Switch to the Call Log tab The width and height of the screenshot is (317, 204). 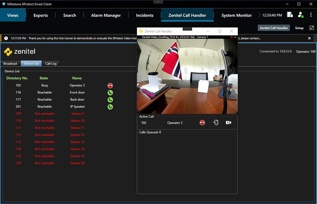pos(51,64)
